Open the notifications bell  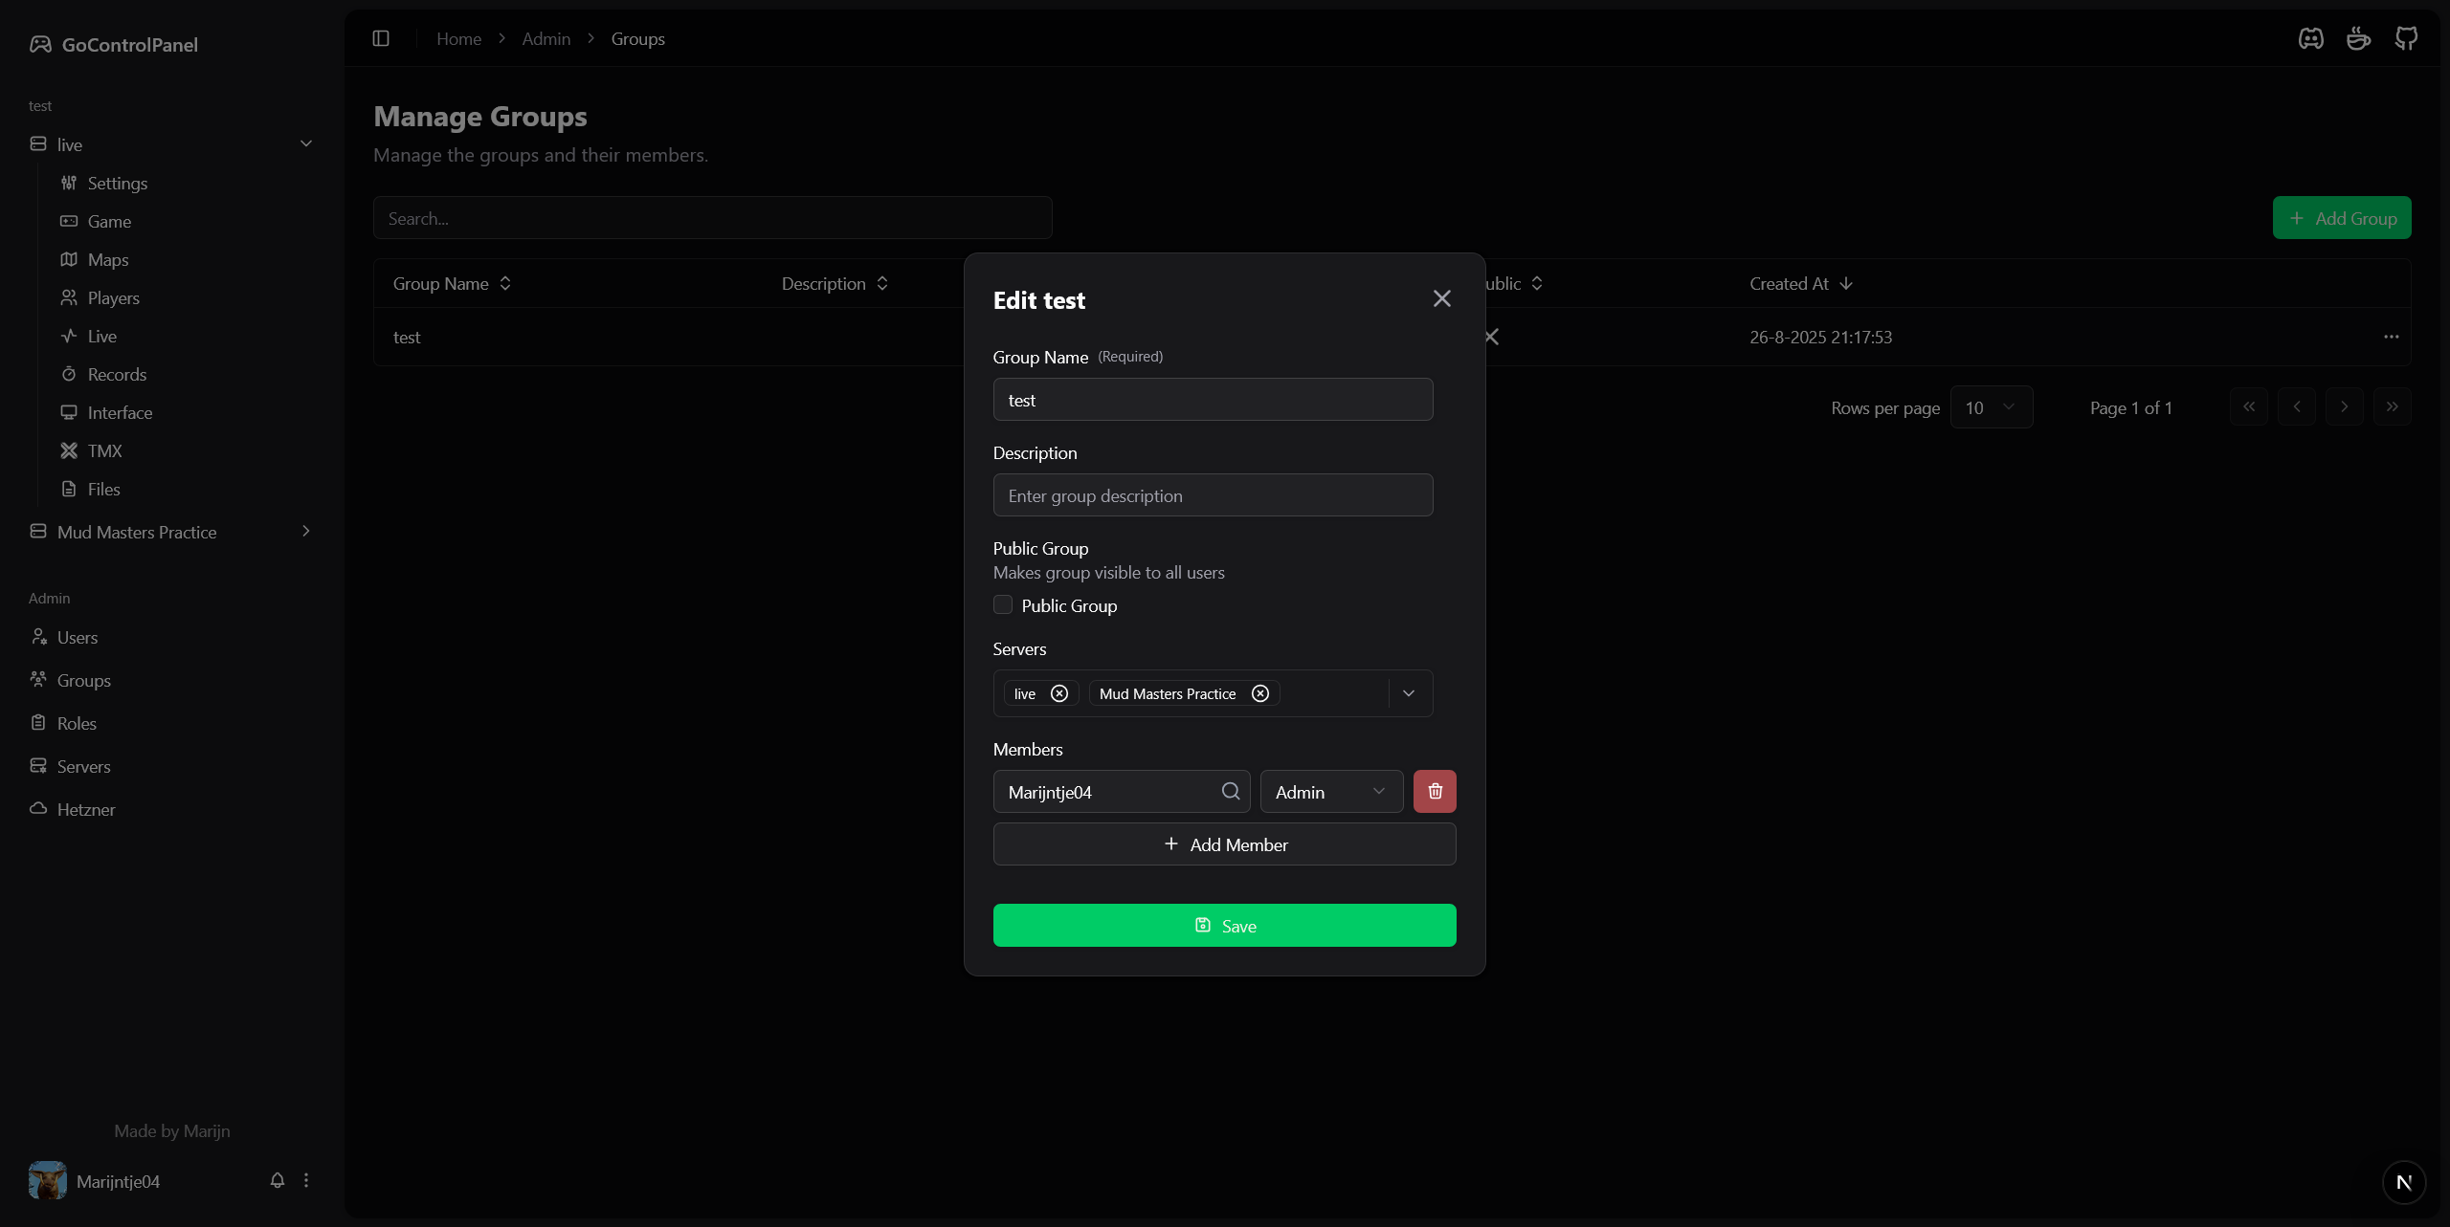(x=278, y=1180)
